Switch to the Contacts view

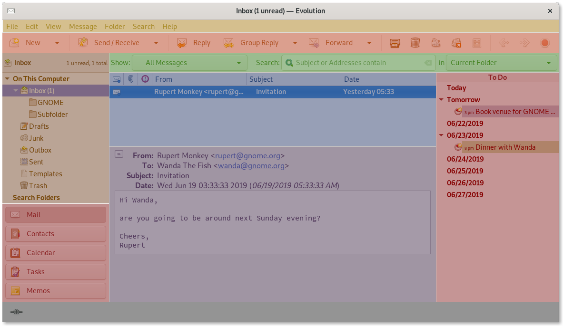coord(55,233)
